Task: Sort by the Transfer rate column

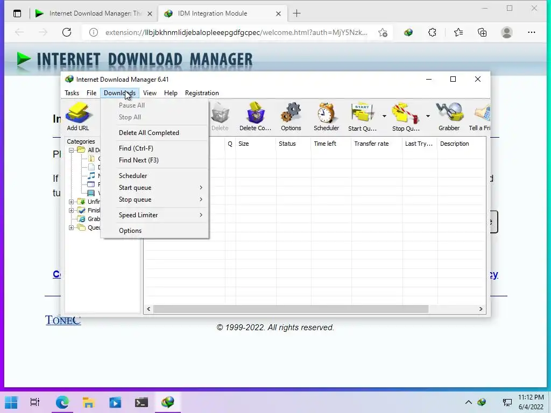Action: point(377,144)
